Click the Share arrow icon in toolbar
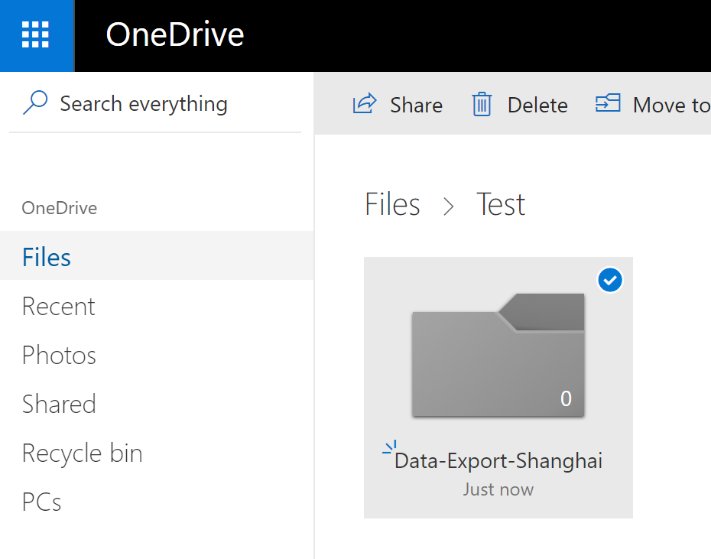711x559 pixels. click(x=365, y=104)
